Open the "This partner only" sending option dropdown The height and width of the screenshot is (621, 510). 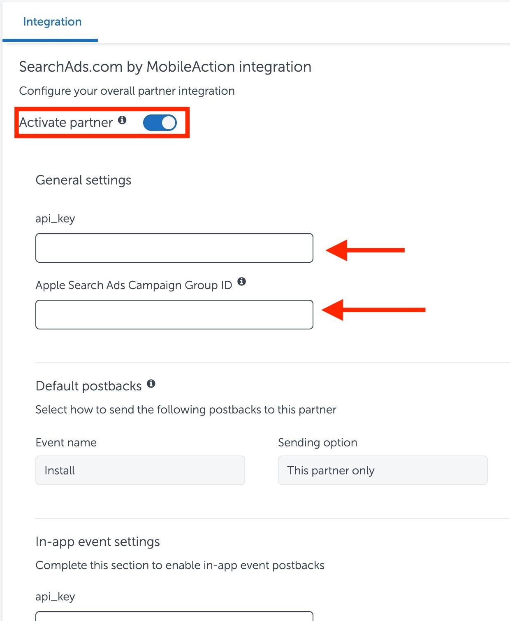pyautogui.click(x=382, y=470)
